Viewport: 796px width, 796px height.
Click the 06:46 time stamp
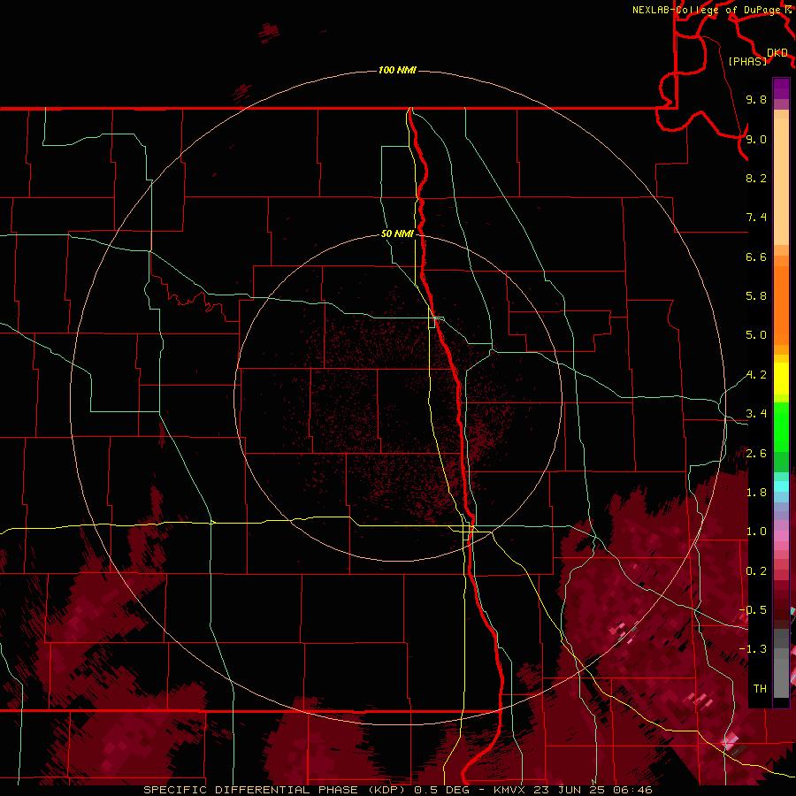[x=632, y=790]
